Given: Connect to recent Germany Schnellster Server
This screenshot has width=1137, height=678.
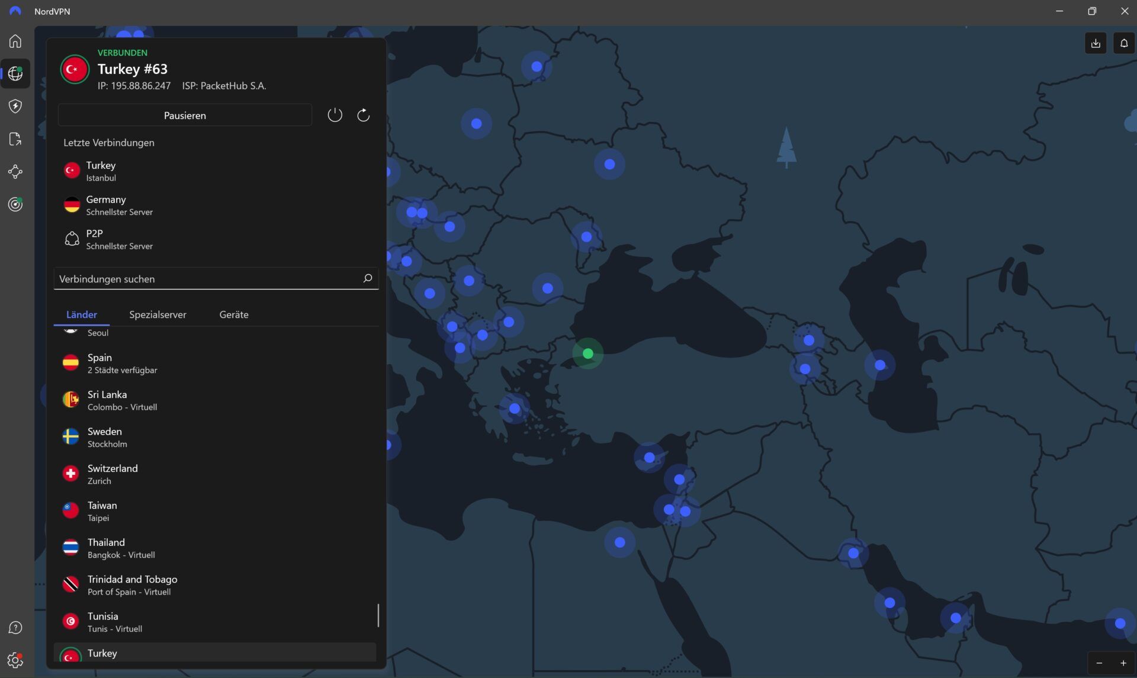Looking at the screenshot, I should [x=216, y=205].
